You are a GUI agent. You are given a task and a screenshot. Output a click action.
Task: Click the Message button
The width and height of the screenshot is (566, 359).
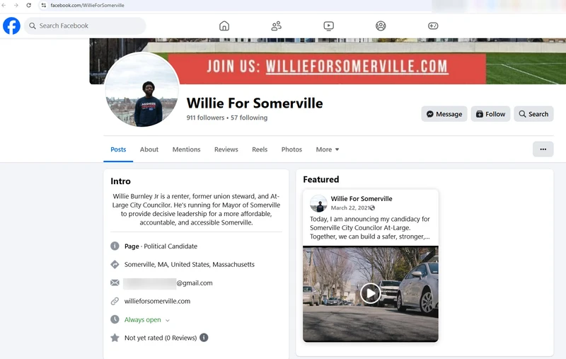click(x=444, y=114)
